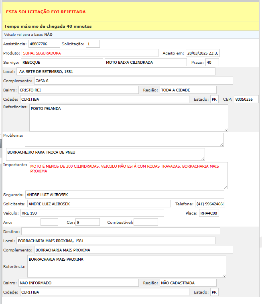Focus the Telefone field
The image size is (262, 304).
click(x=210, y=204)
